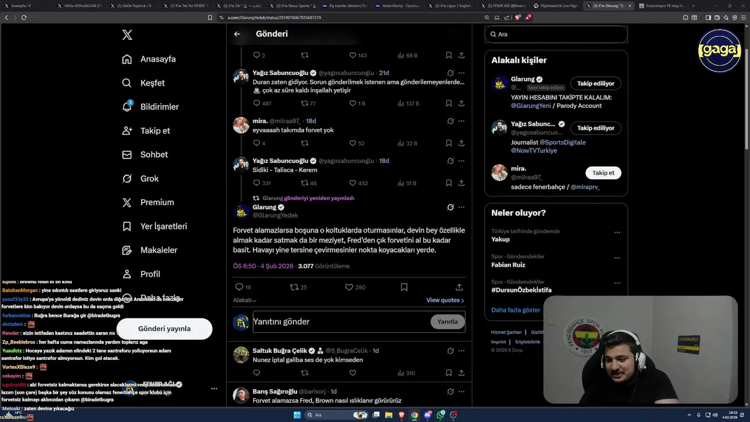Open more options on Saltuk Buğra Çelik's post

pos(461,351)
